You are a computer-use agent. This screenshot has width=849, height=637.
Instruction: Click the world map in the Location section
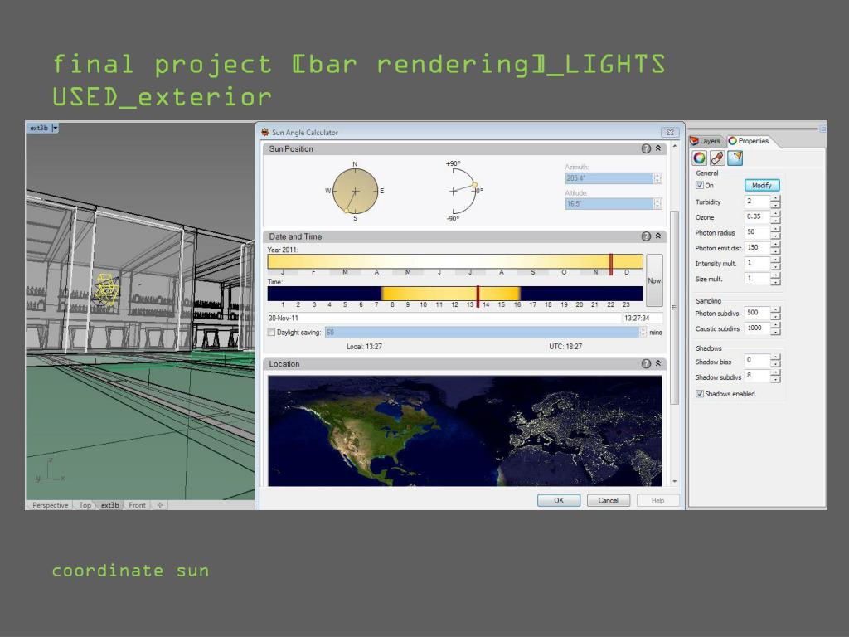(464, 430)
